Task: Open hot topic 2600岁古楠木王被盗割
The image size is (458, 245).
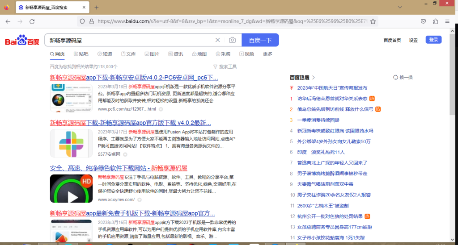Action: click(323, 206)
